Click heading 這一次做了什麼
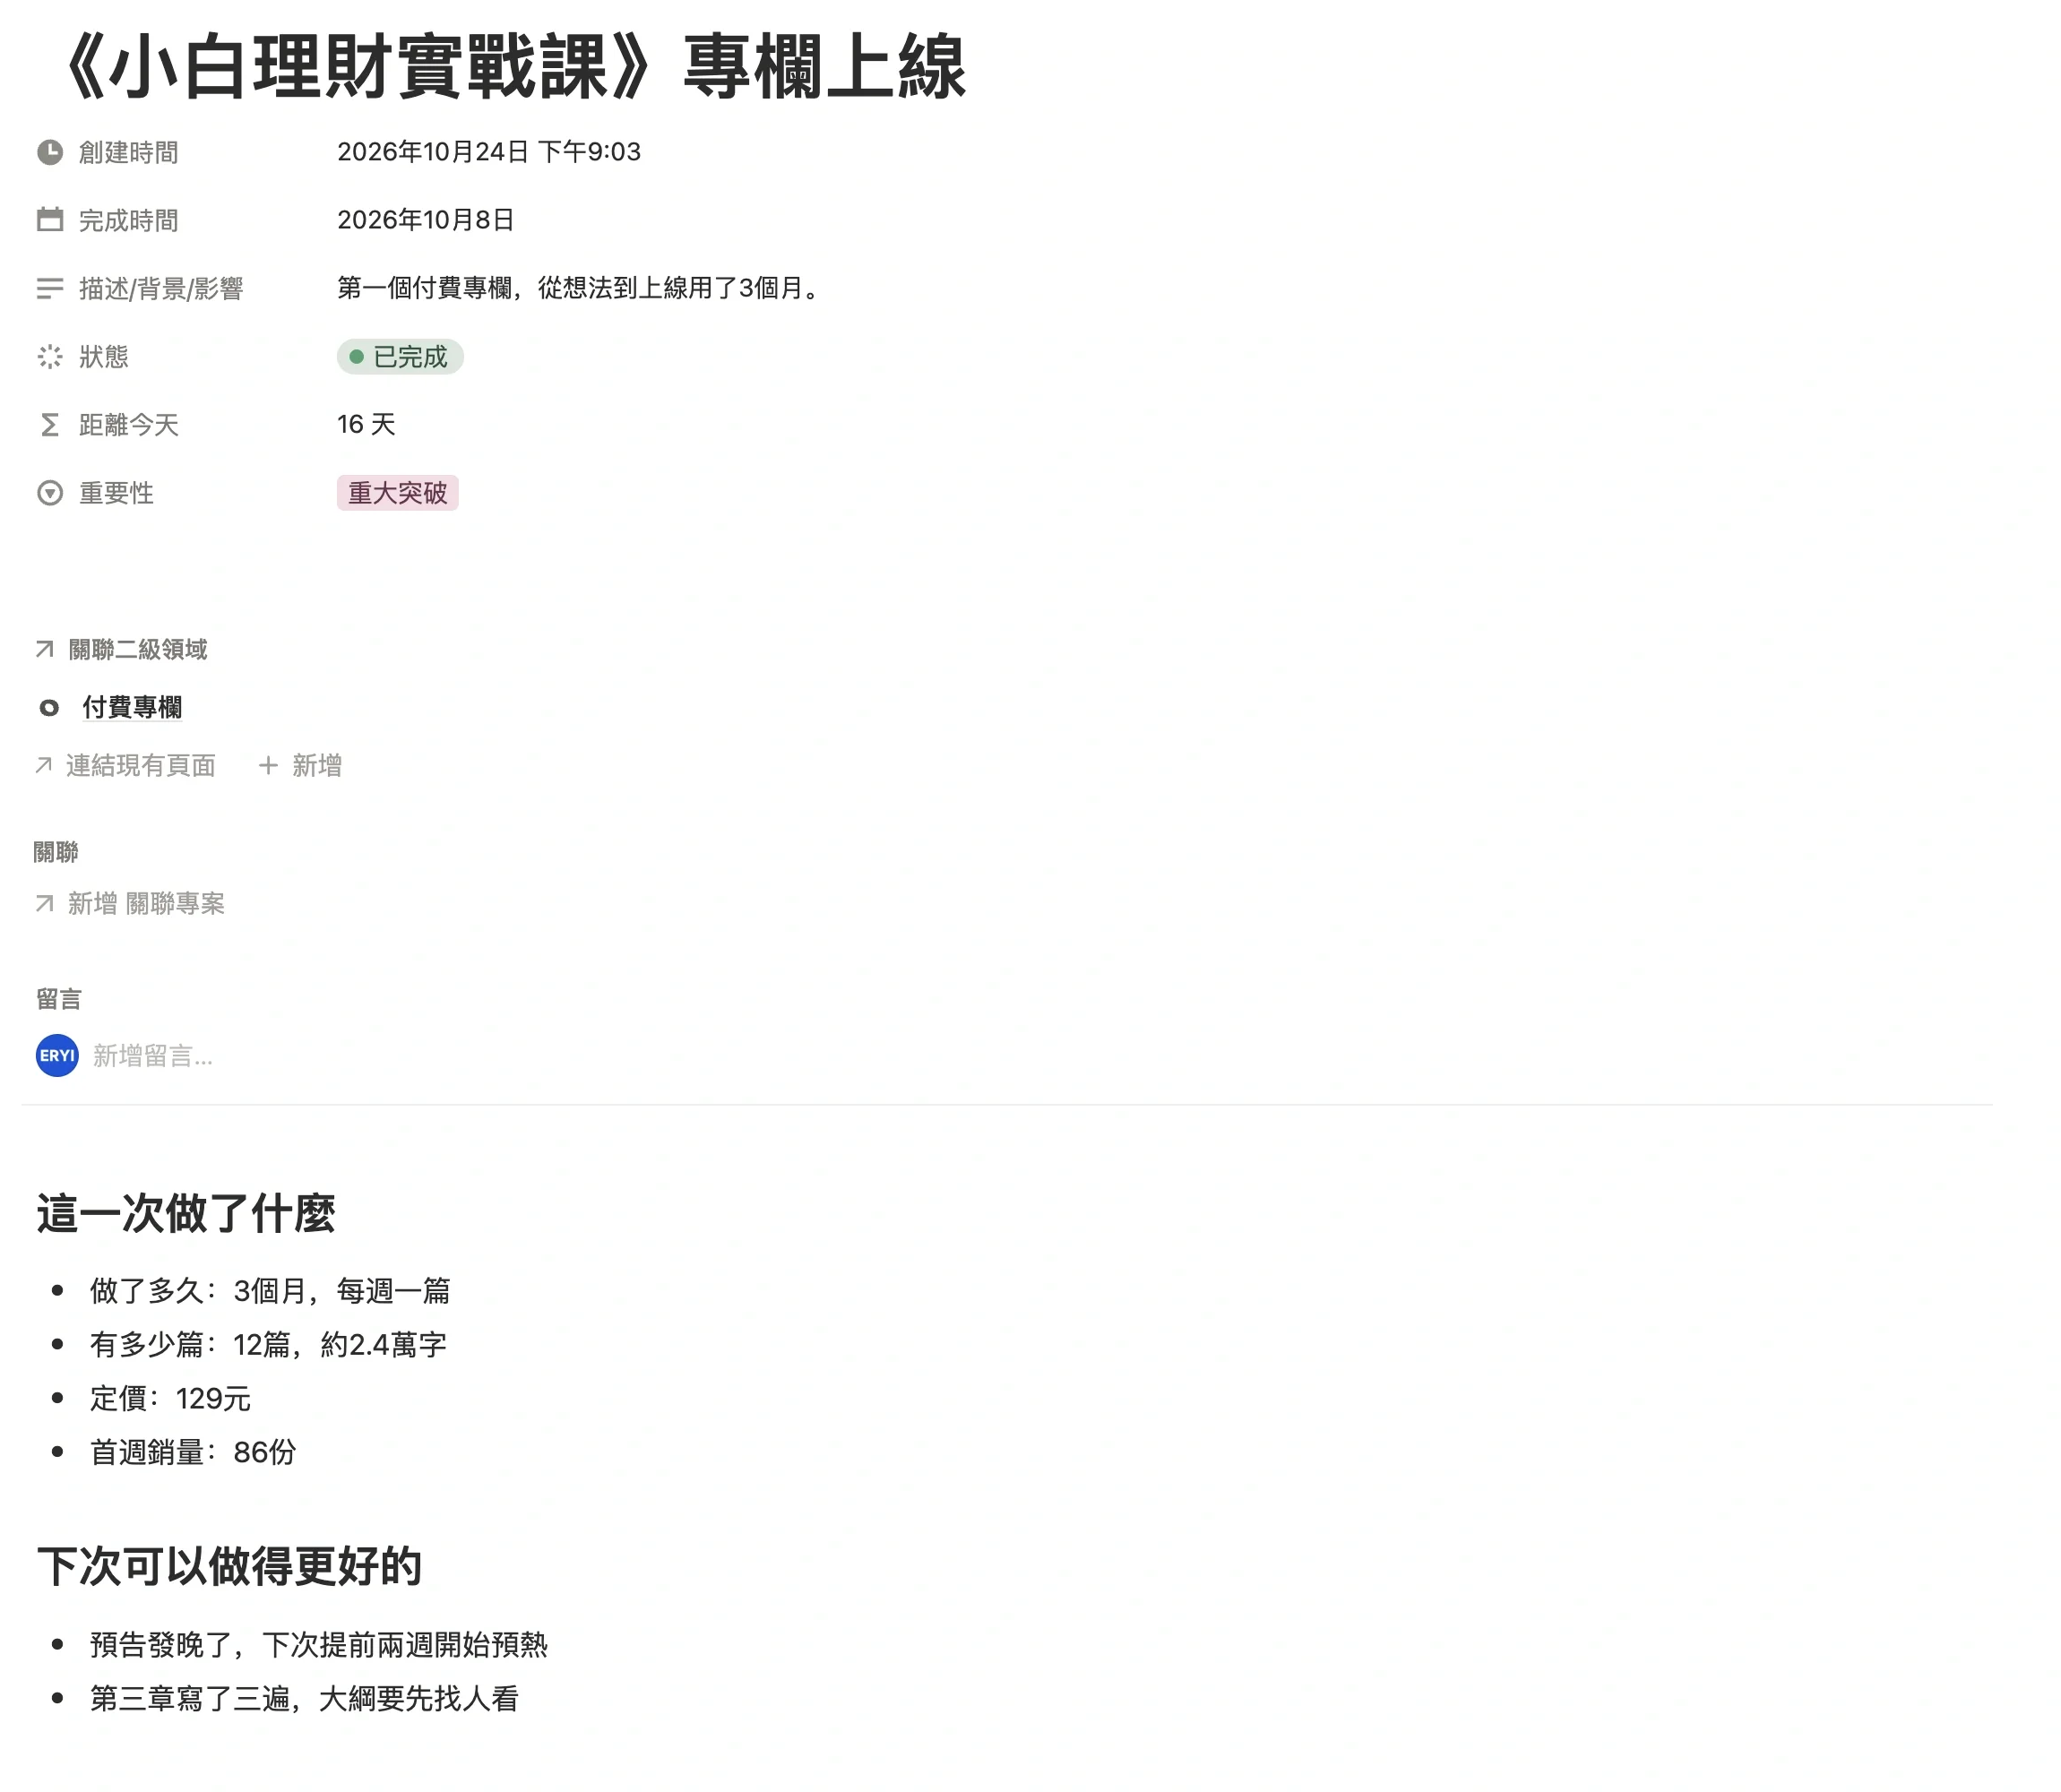Screen dimensions: 2061x1792 (186, 1214)
